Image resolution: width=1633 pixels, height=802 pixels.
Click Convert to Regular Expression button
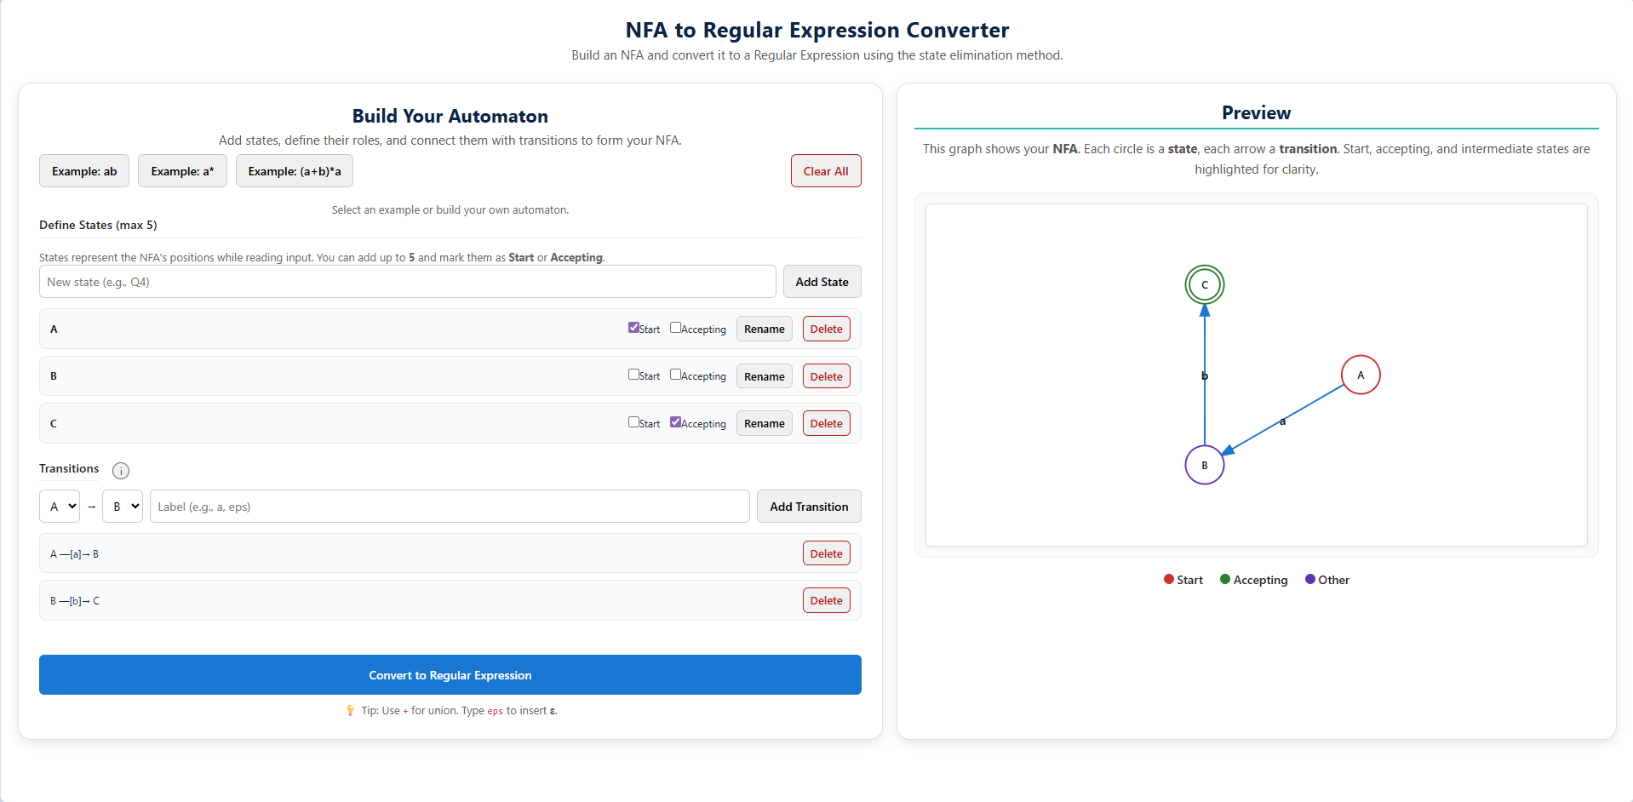pyautogui.click(x=450, y=675)
